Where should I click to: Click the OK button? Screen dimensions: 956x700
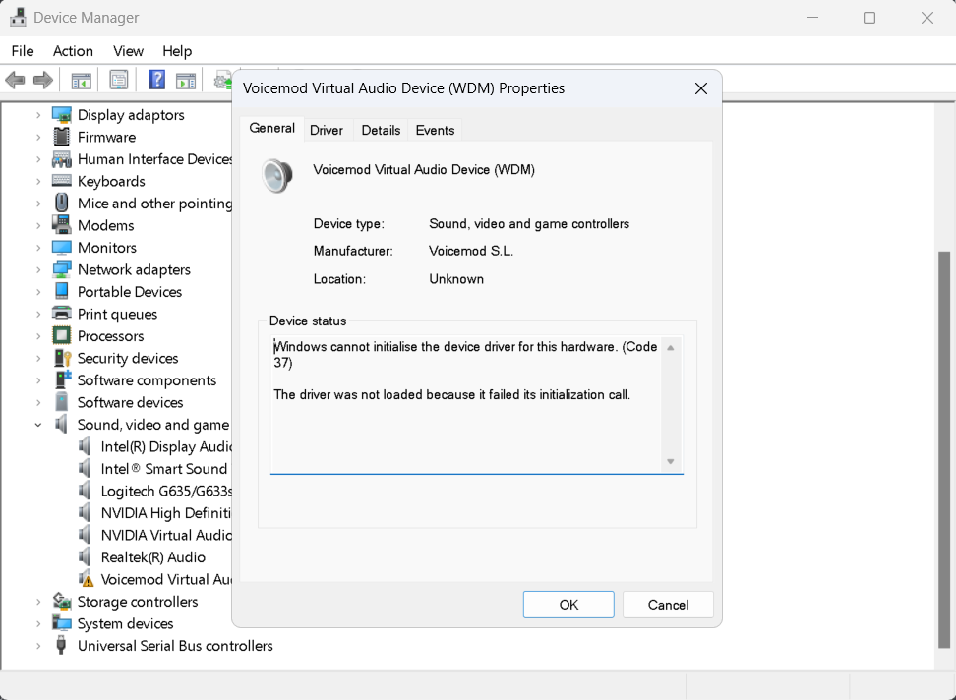click(x=568, y=605)
